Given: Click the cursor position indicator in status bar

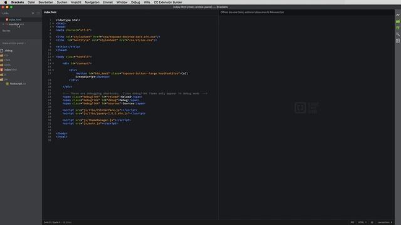Looking at the screenshot, I should click(52, 222).
